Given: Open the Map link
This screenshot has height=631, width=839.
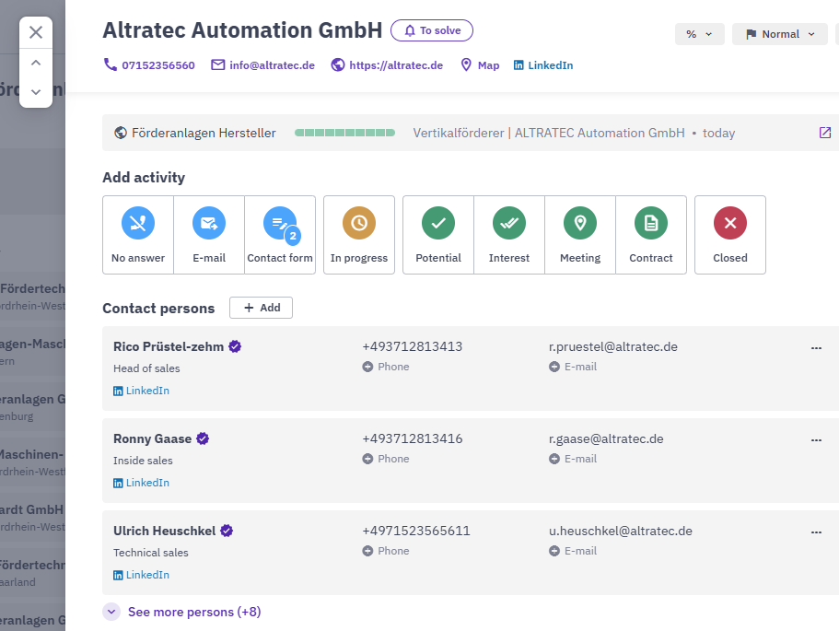Looking at the screenshot, I should 480,65.
